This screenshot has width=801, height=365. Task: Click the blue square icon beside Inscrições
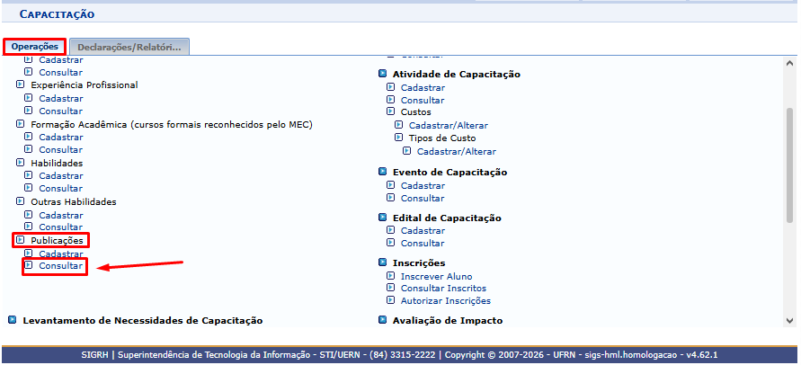(382, 263)
